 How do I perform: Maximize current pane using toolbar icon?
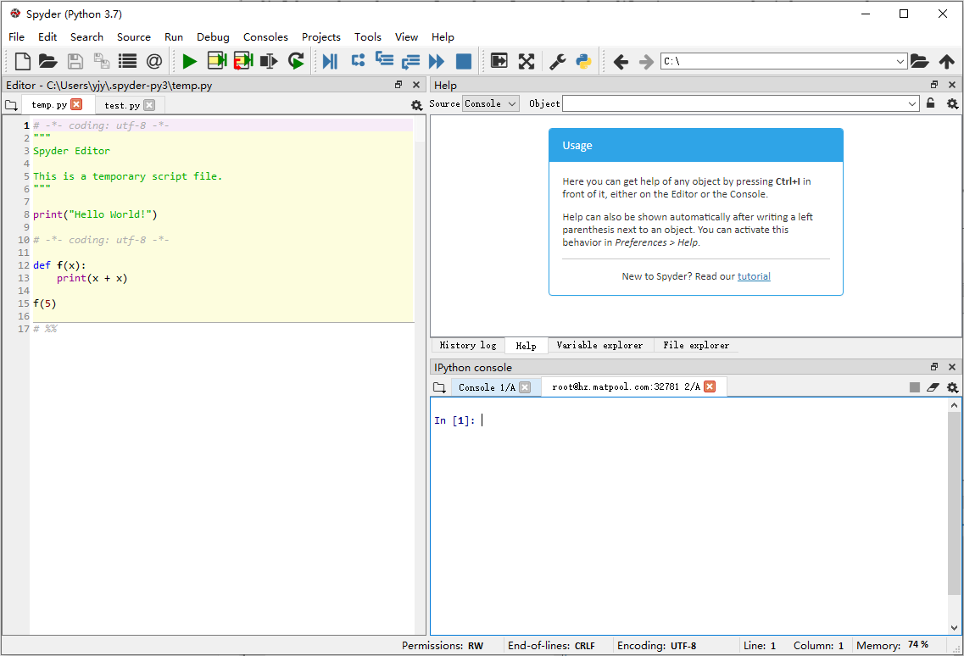tap(499, 61)
